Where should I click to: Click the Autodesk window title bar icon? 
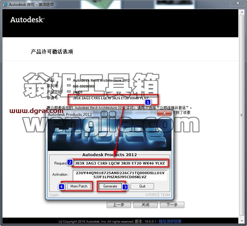[x=5, y=4]
